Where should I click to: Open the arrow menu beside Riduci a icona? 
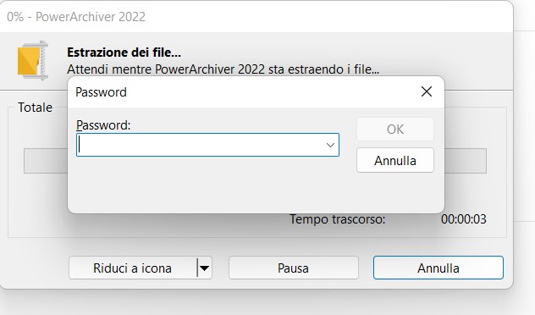click(205, 268)
